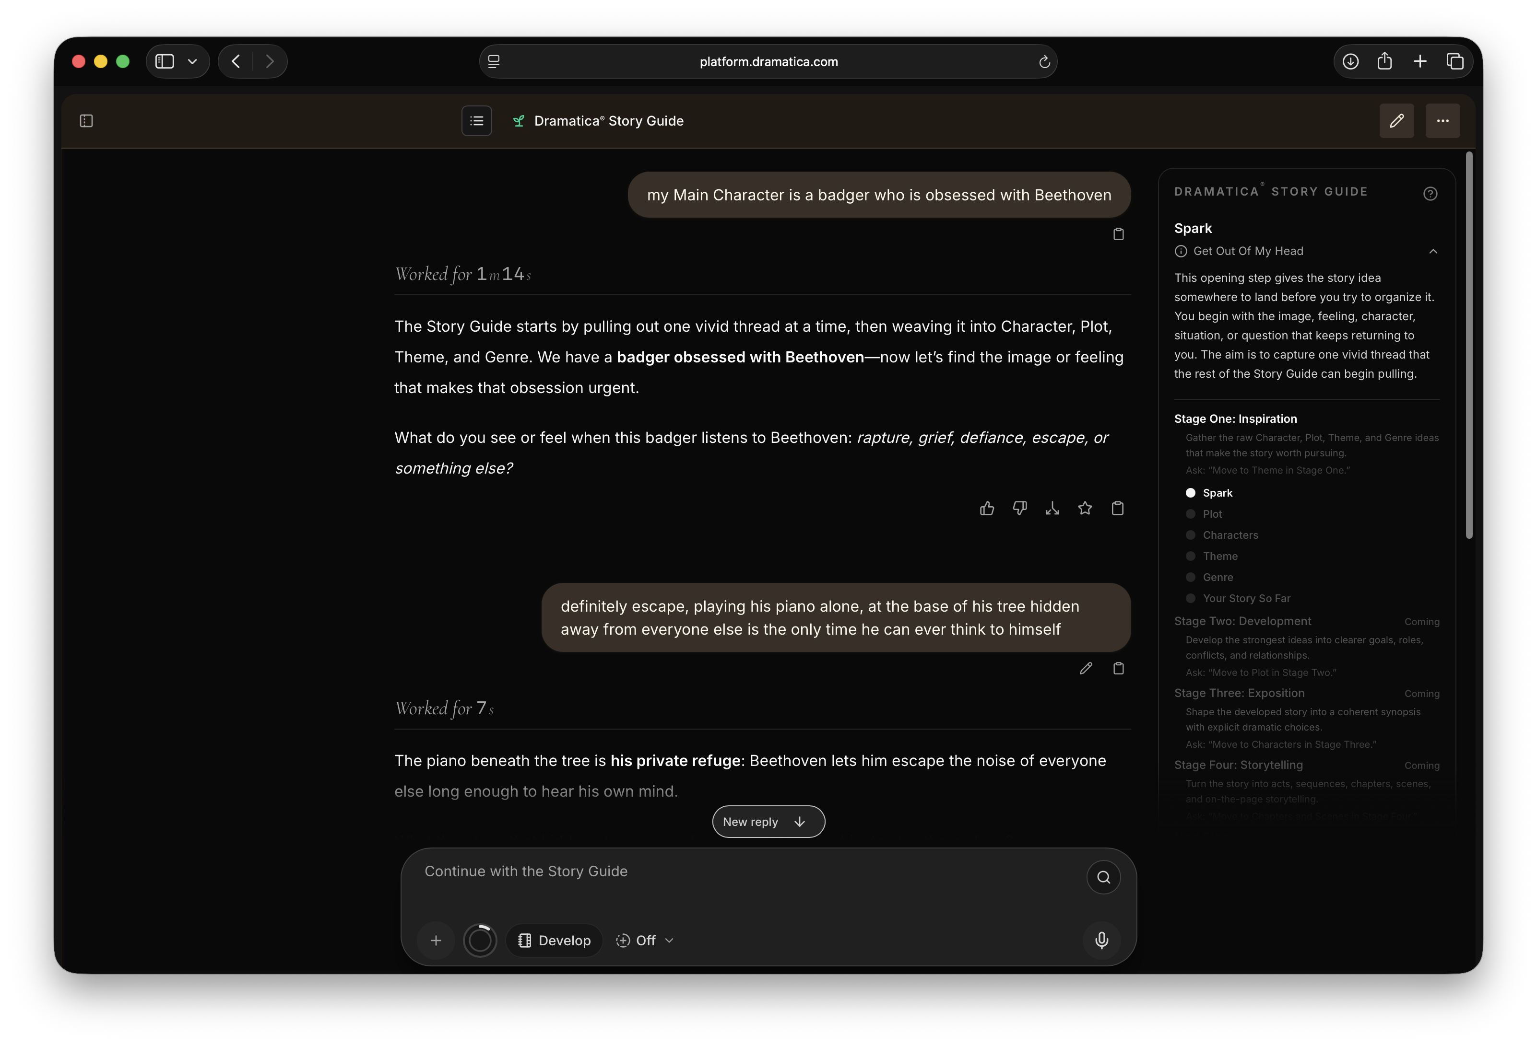This screenshot has width=1537, height=1045.
Task: Show Safari tab overview
Action: 1455,61
